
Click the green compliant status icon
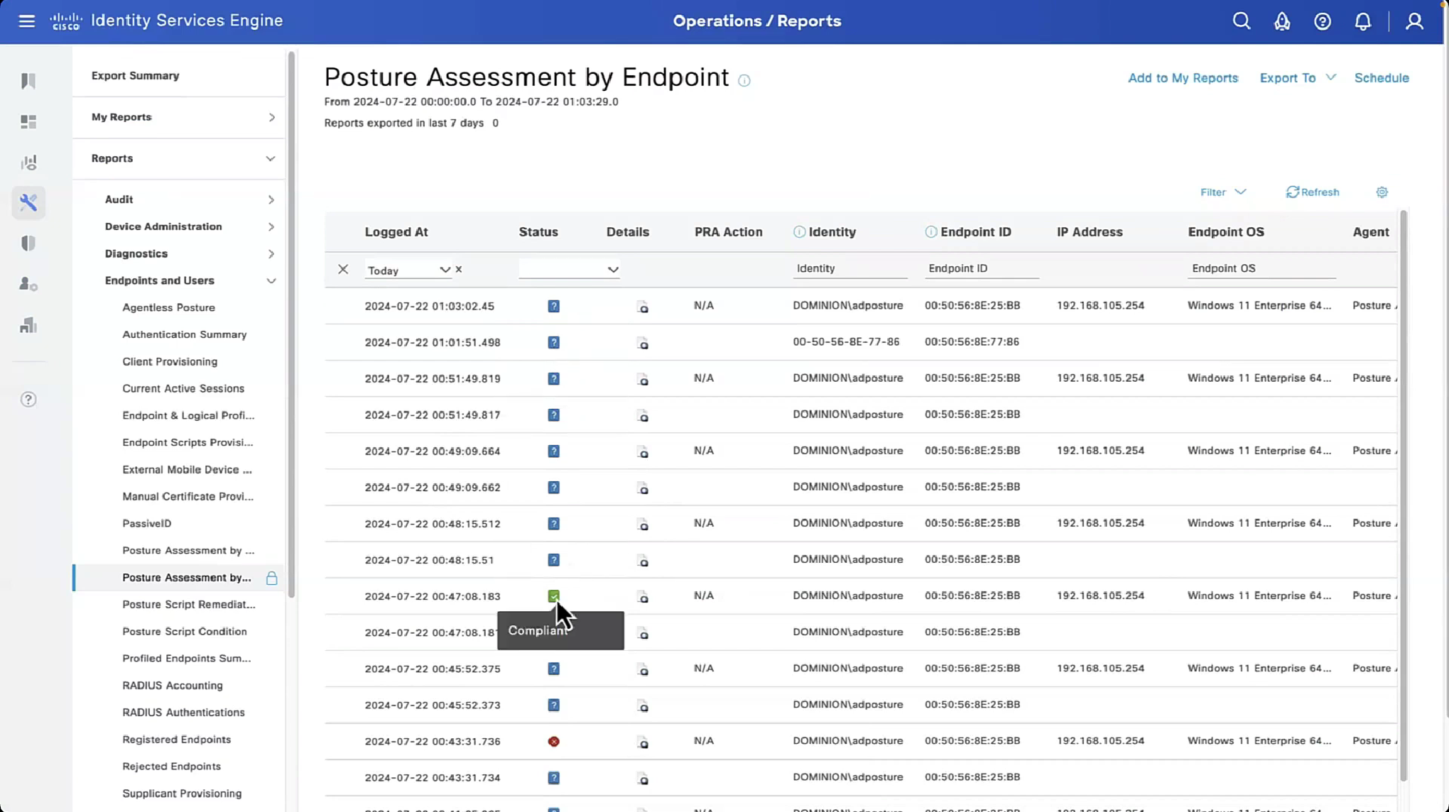coord(553,596)
